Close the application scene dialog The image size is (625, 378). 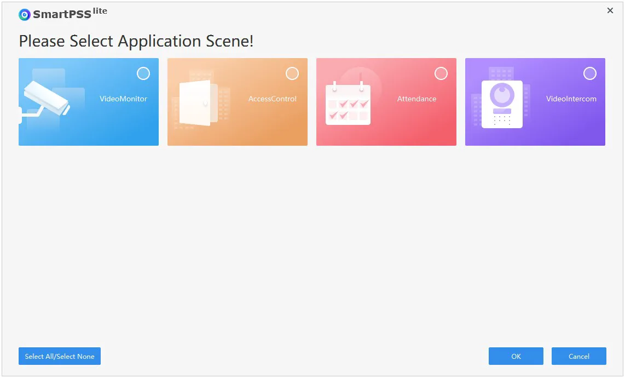[610, 11]
